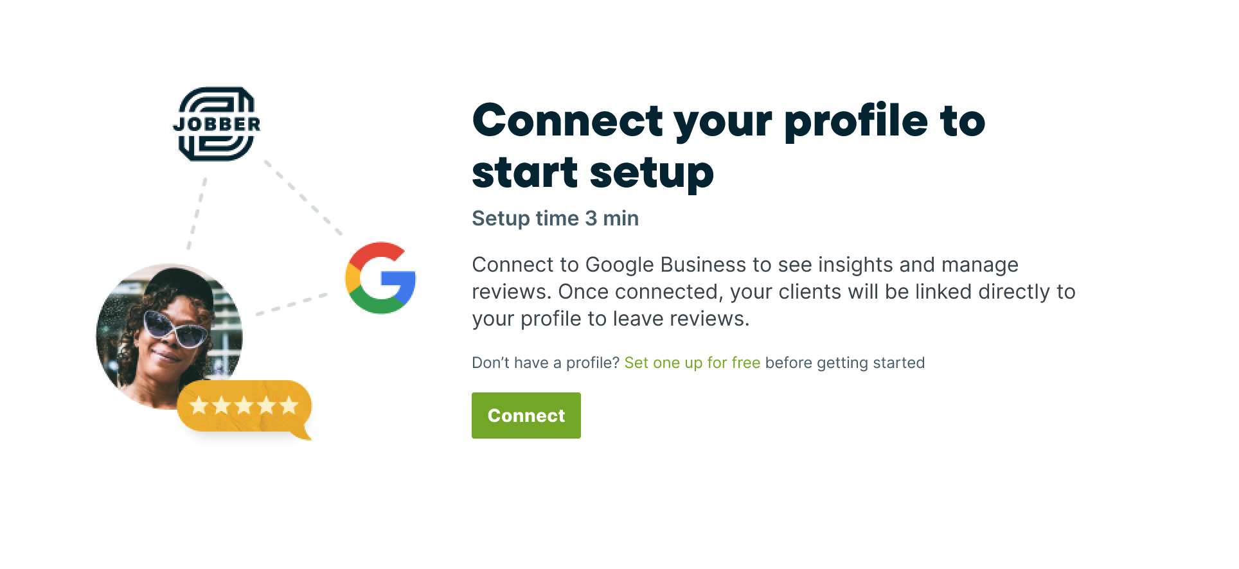Click the second star in the review bubble

(x=222, y=405)
